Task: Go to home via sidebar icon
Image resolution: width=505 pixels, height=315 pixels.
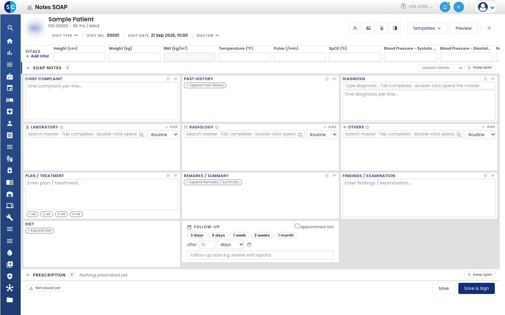Action: click(x=10, y=41)
